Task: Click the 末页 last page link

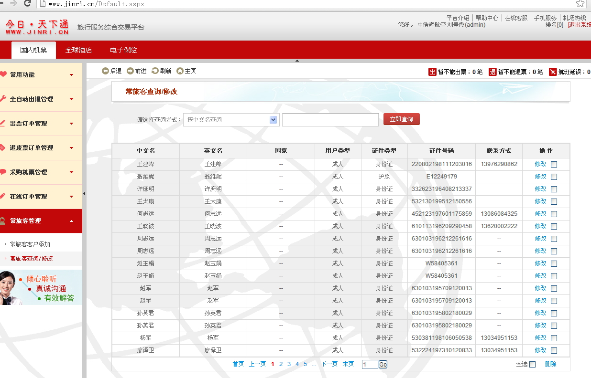Action: click(x=348, y=364)
